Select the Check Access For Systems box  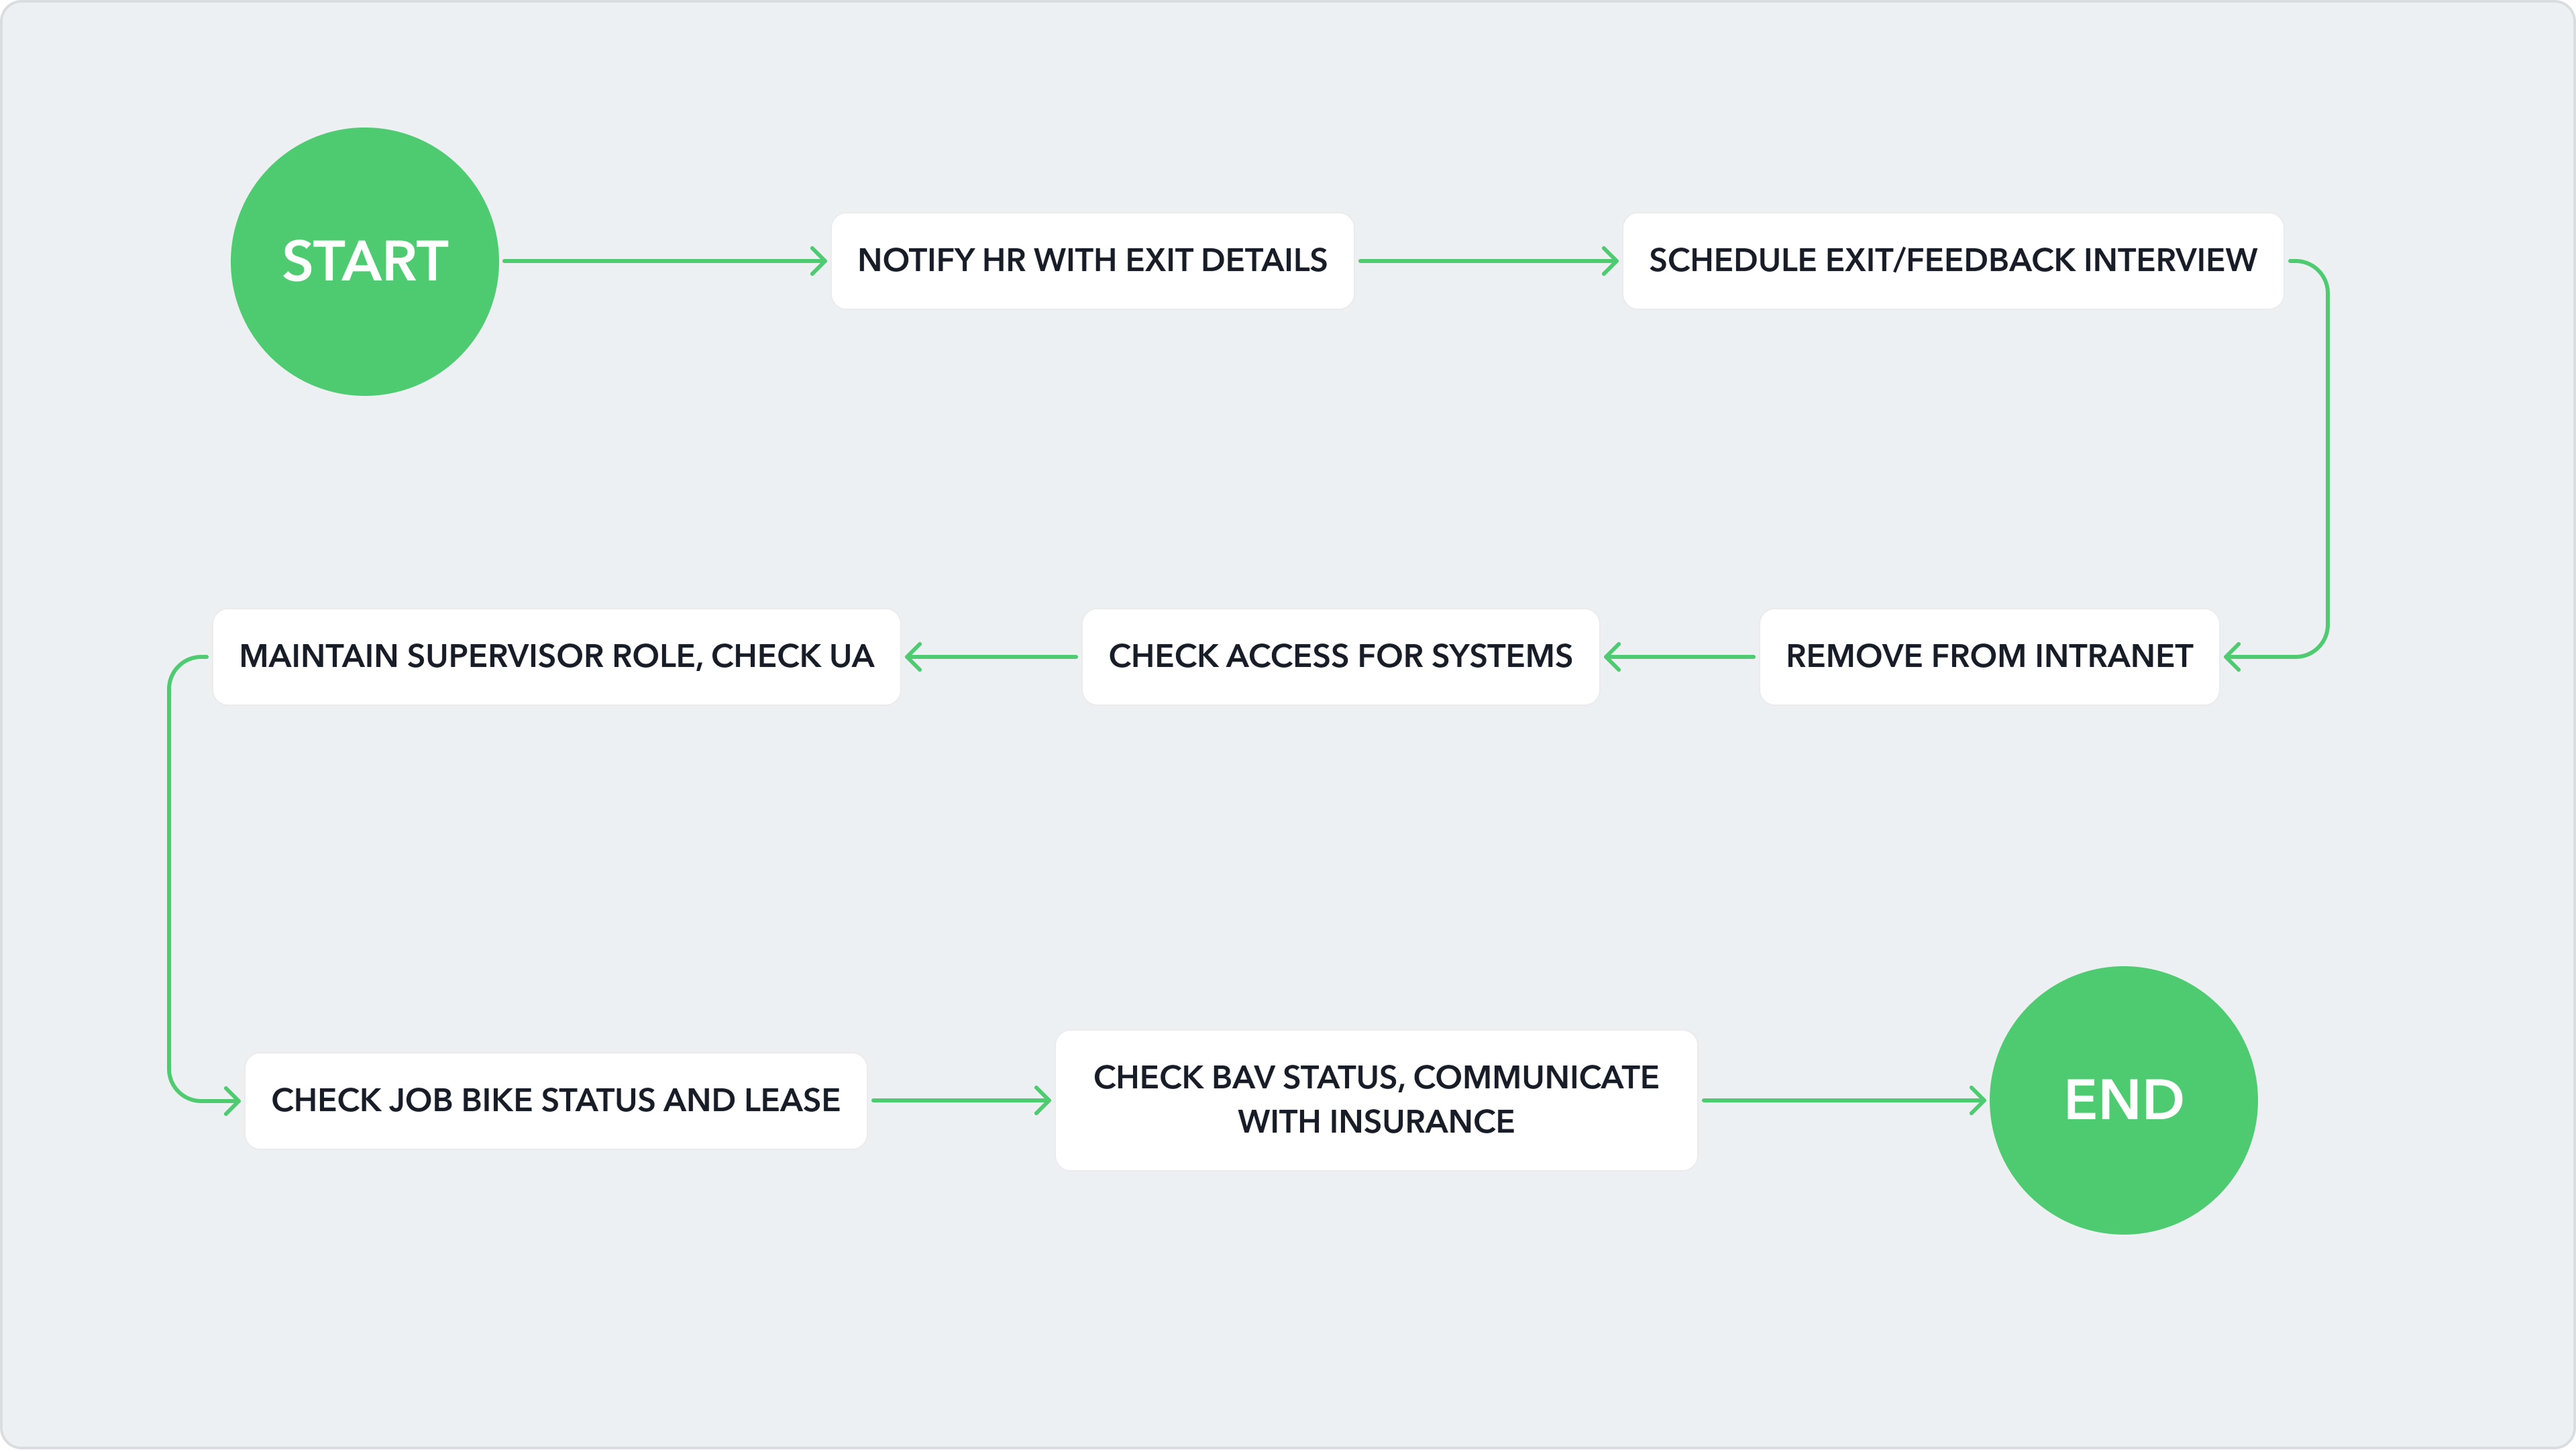click(1340, 657)
